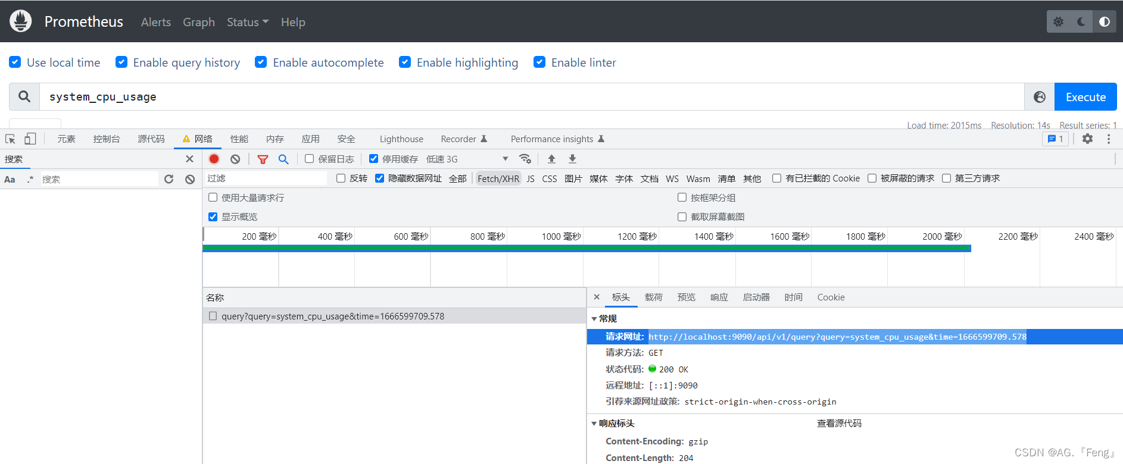Open the 响应 response tab
This screenshot has width=1123, height=464.
click(x=719, y=297)
